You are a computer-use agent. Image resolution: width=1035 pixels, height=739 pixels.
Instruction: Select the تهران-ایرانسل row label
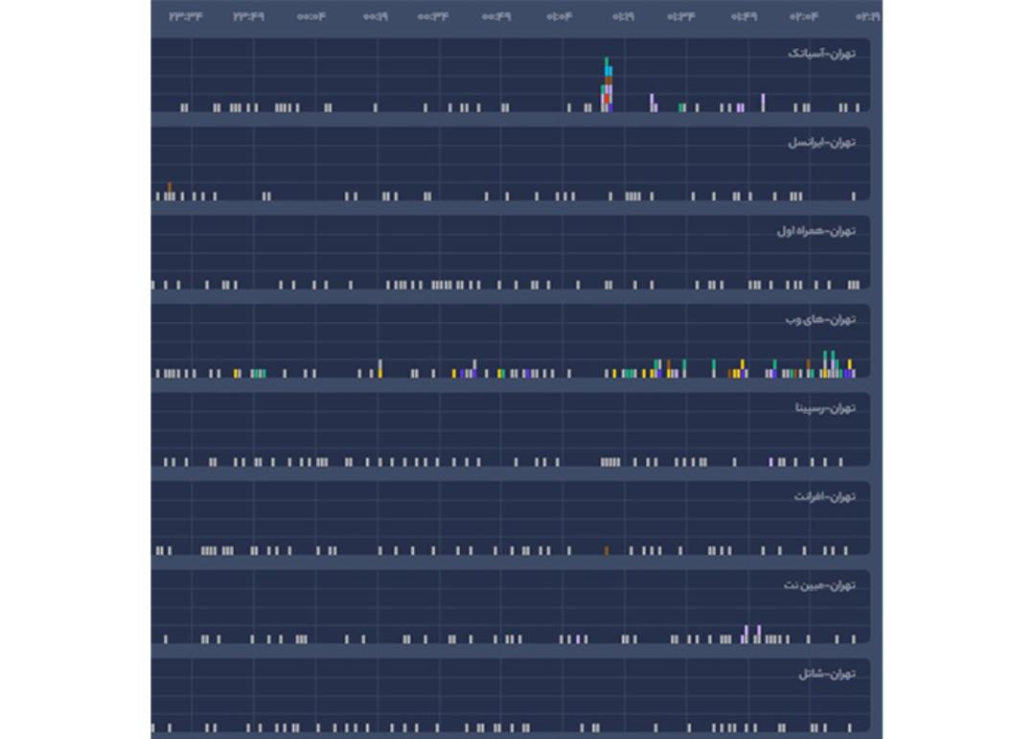click(x=822, y=142)
